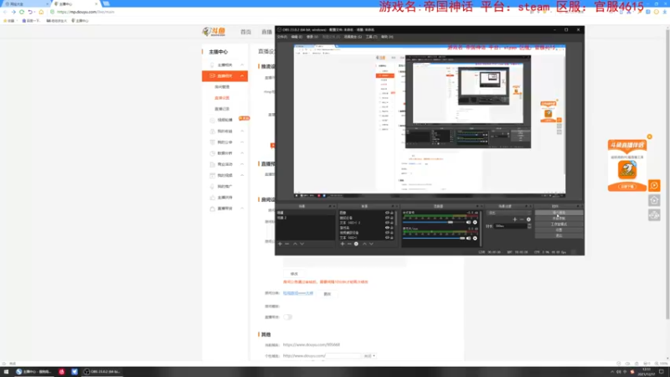Open OBS 文件(F) menu

coord(282,37)
